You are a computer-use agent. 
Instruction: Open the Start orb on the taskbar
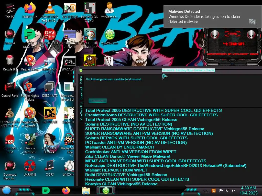[x=6, y=191]
